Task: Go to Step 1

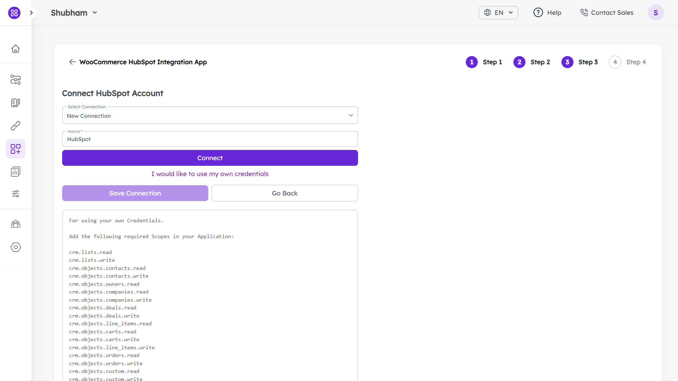Action: (x=484, y=62)
